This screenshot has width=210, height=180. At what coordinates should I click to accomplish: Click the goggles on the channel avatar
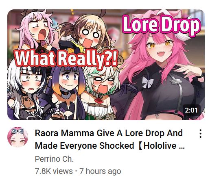coord(17,131)
